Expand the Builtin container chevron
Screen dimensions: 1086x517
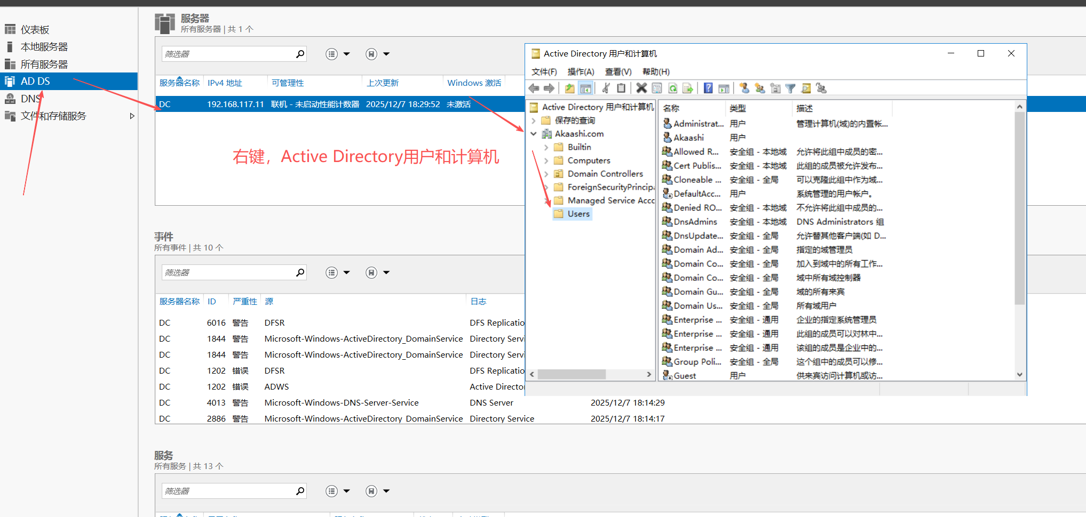[x=546, y=147]
